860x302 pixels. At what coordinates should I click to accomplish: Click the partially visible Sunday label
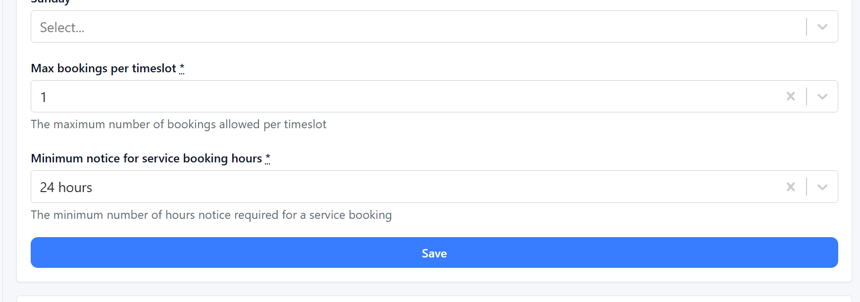(x=50, y=2)
